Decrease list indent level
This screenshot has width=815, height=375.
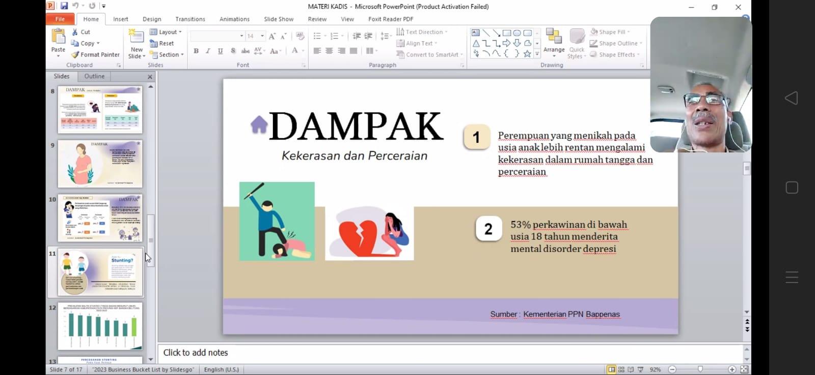[357, 36]
